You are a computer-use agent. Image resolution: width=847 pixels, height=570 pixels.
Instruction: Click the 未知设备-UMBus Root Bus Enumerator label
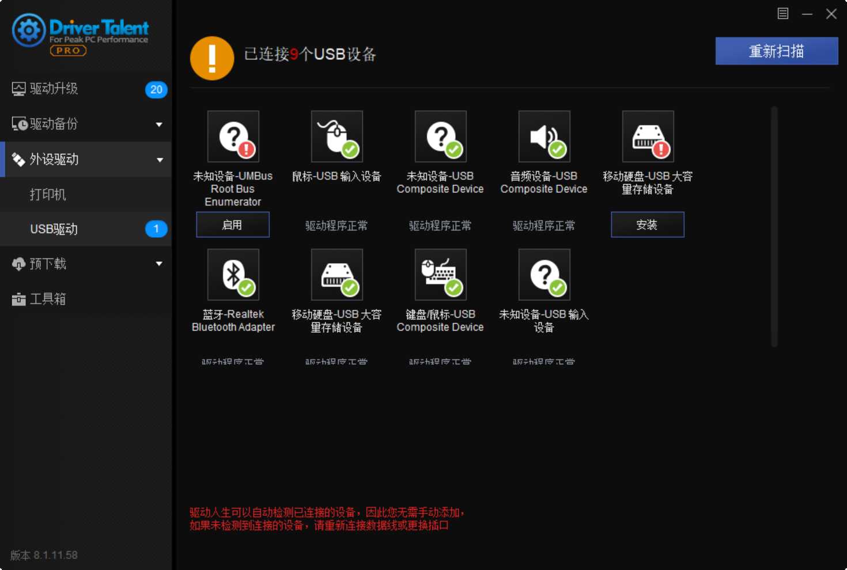233,189
